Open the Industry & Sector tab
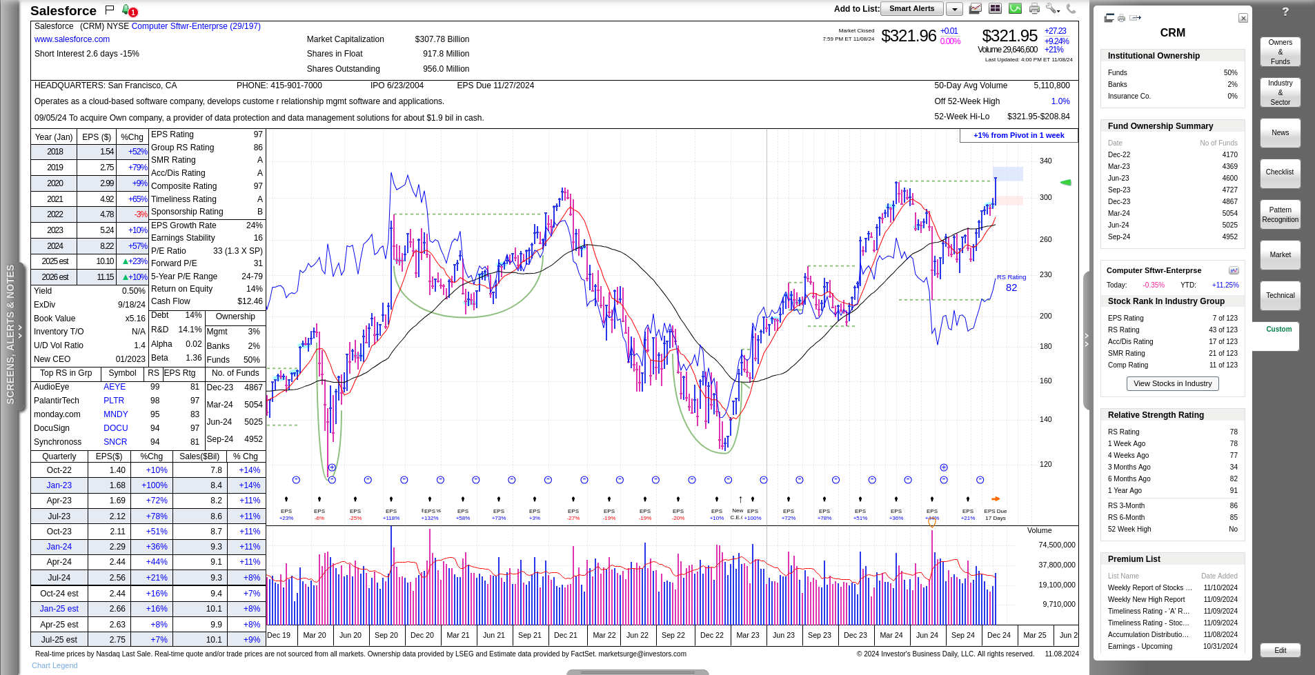This screenshot has height=675, width=1315. [x=1280, y=92]
